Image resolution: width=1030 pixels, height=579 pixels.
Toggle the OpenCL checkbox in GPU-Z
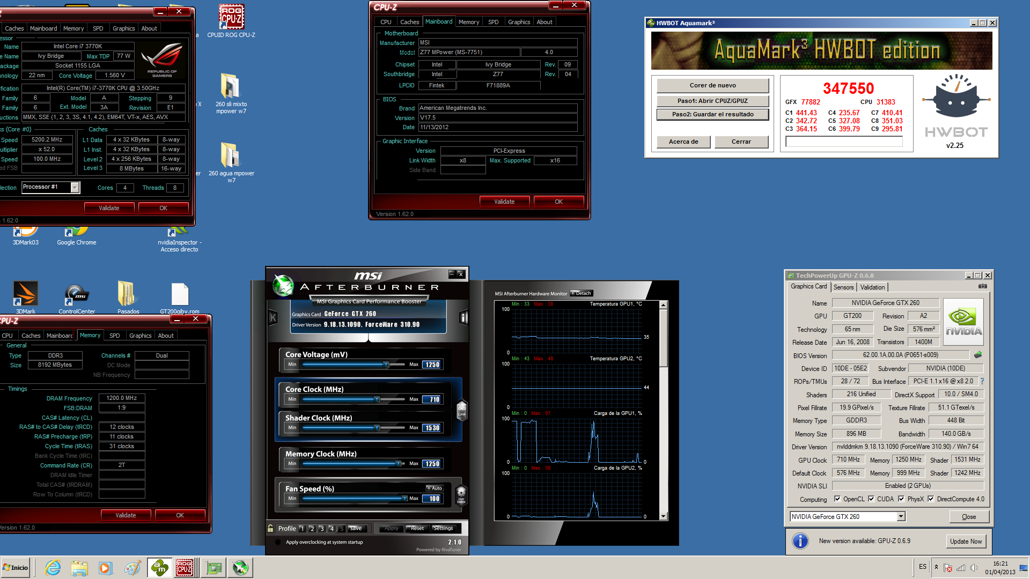click(x=837, y=499)
